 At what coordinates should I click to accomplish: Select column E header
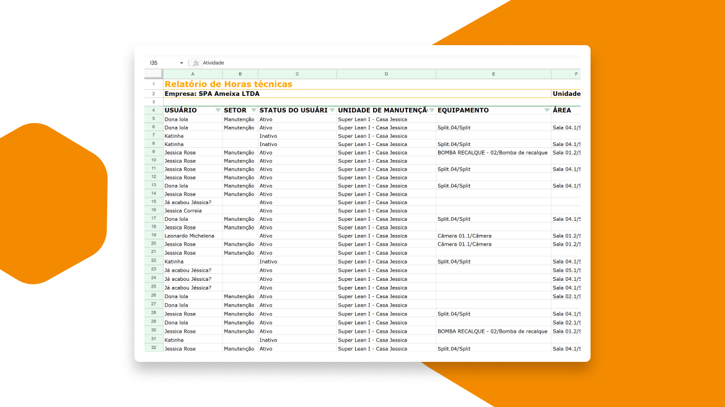coord(493,74)
